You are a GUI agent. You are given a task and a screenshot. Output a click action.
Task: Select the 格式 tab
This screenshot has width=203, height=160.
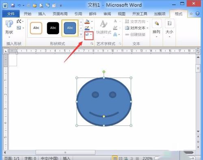(x=179, y=14)
